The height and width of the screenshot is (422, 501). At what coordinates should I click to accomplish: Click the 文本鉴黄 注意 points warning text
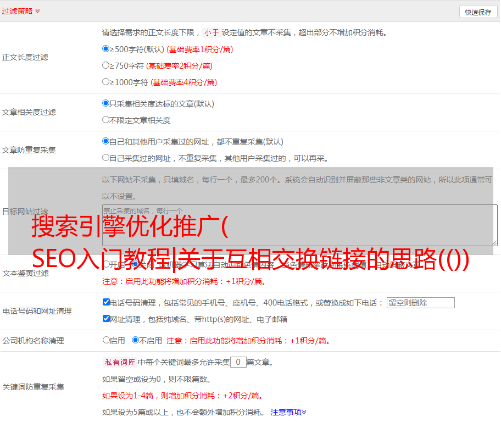coord(184,282)
